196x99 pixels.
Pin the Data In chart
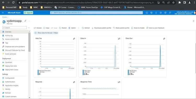point(119,39)
